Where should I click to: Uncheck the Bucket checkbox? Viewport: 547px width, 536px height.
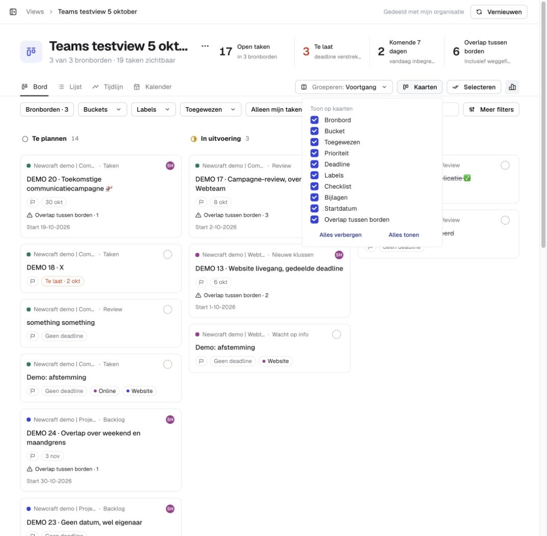click(x=315, y=131)
